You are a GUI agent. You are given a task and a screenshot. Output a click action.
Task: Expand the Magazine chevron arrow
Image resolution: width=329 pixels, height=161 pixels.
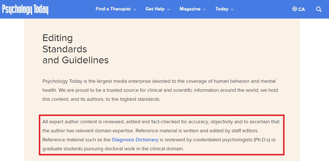coord(204,9)
